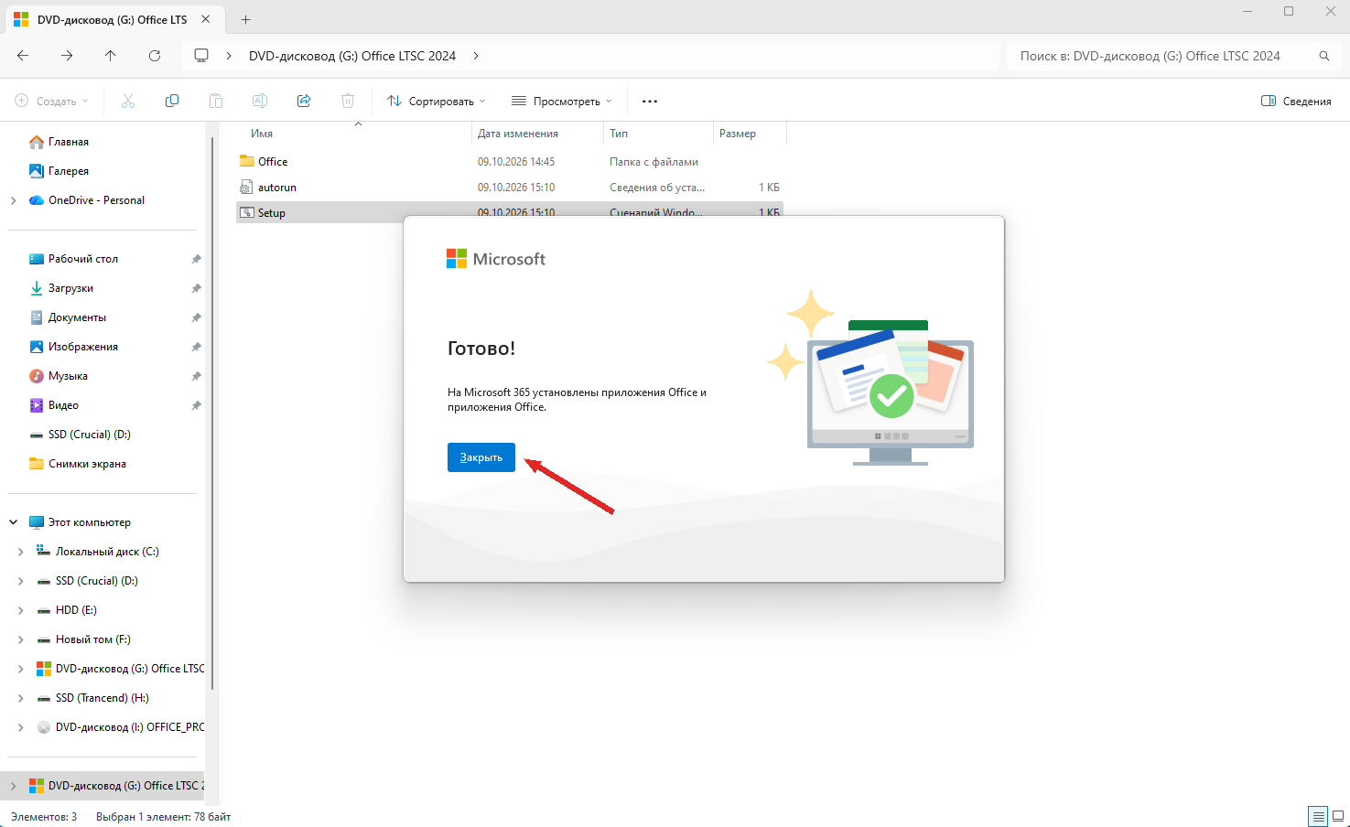The height and width of the screenshot is (827, 1350).
Task: Open Снимки экрана folder in sidebar
Action: 87,464
